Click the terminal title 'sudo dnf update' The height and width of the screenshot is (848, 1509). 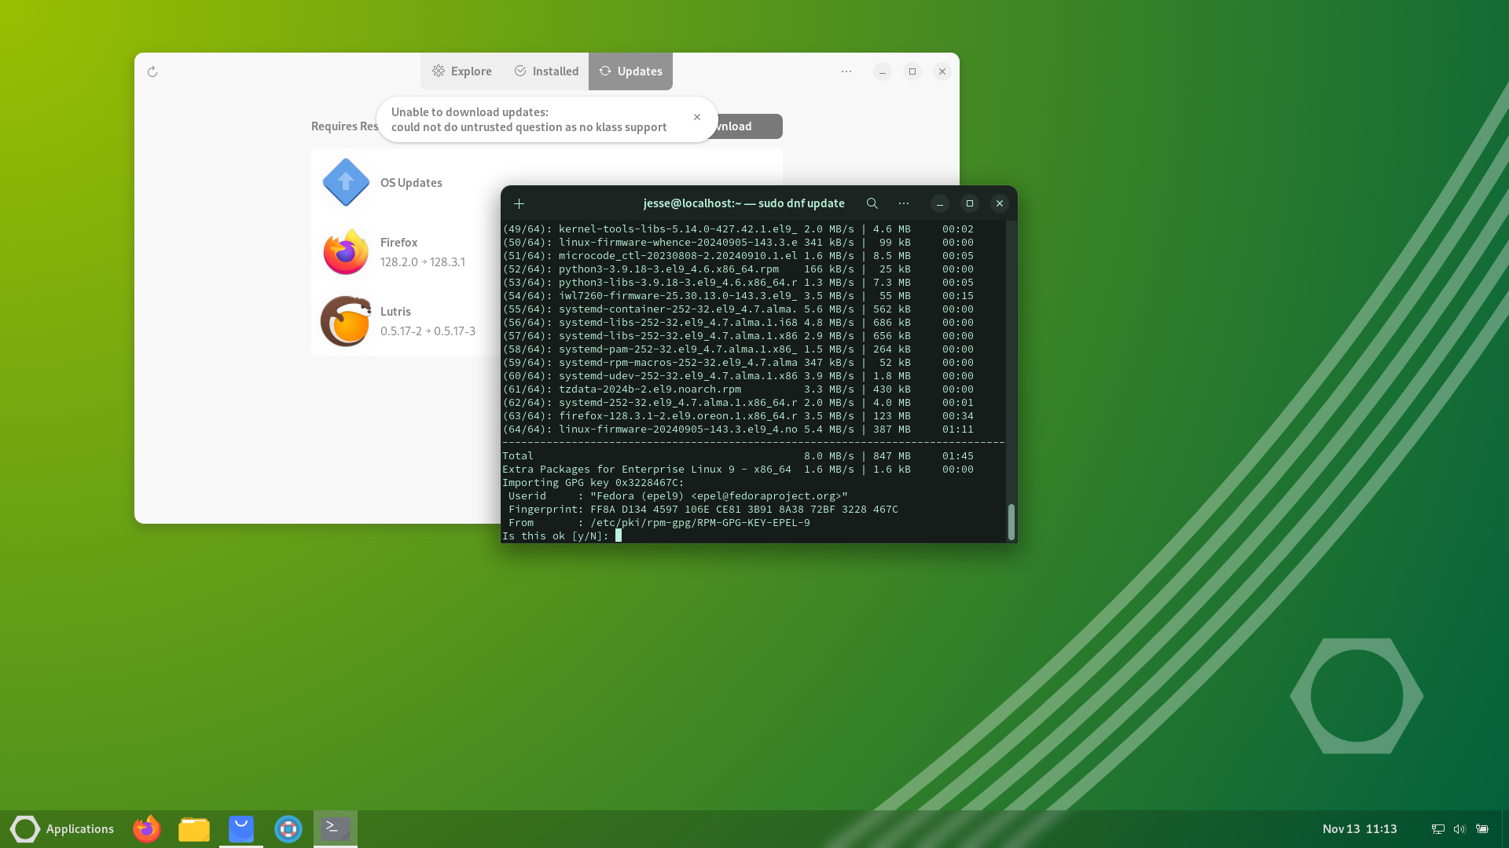tap(802, 203)
